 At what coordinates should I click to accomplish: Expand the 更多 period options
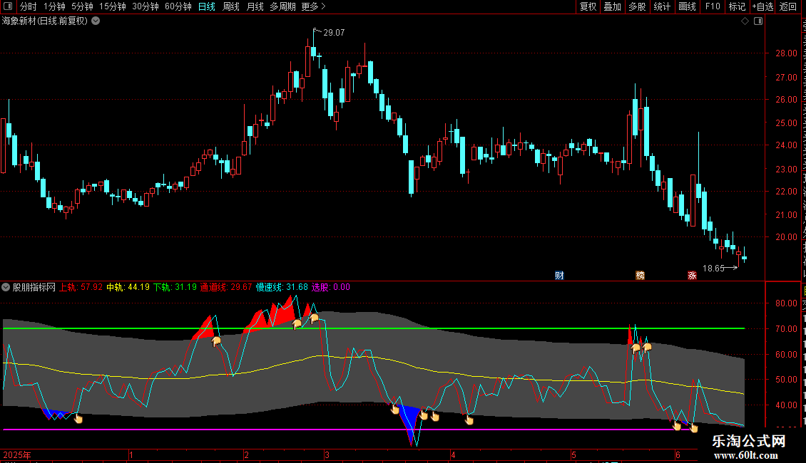point(314,6)
